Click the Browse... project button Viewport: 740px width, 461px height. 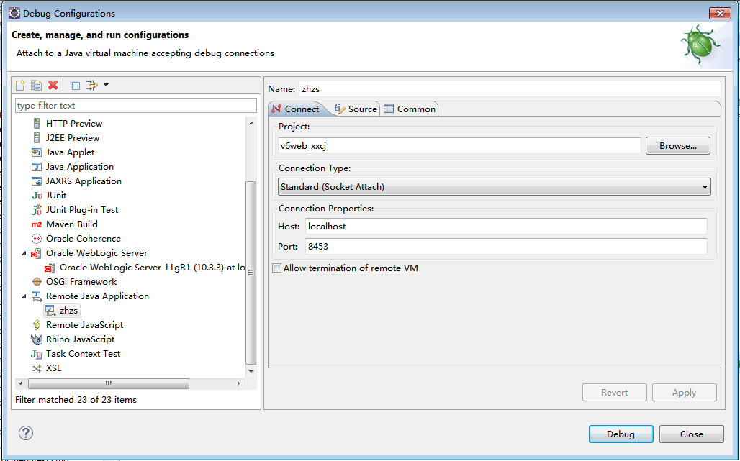pyautogui.click(x=677, y=146)
